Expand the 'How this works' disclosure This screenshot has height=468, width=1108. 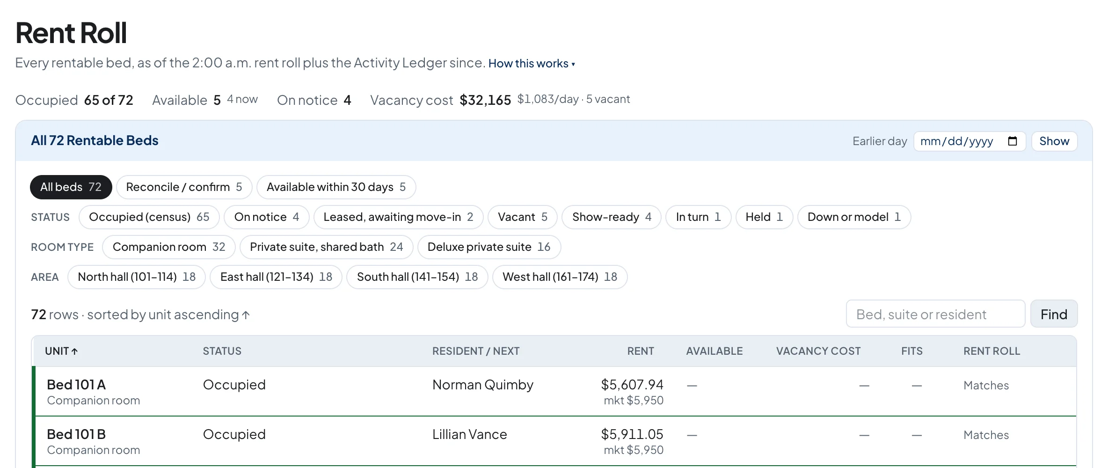pyautogui.click(x=532, y=64)
